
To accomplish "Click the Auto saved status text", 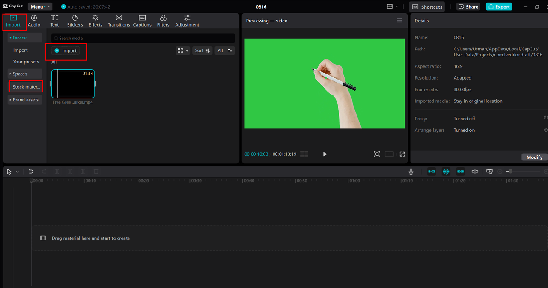I will [x=89, y=7].
